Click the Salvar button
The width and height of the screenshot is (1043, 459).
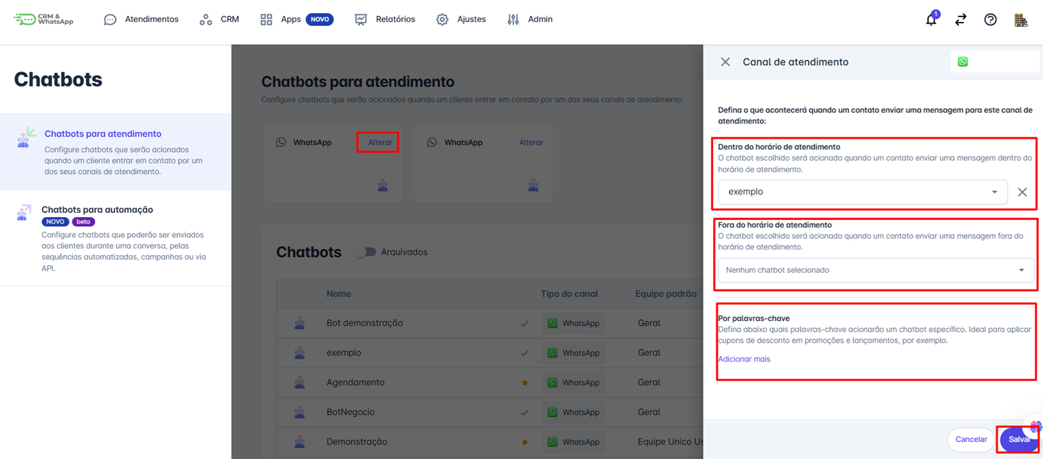[x=1020, y=439]
